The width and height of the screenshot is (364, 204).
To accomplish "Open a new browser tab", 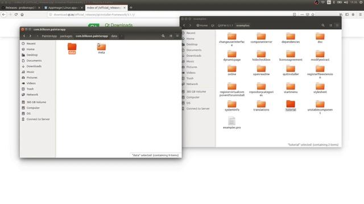I will tap(131, 7).
